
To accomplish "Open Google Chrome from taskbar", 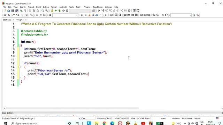I will [x=104, y=123].
